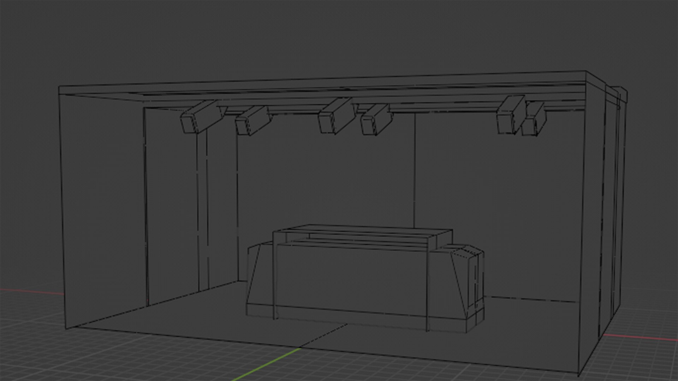Screen dimensions: 678x381
Task: Select the second ceiling light box from left
Action: pos(253,121)
